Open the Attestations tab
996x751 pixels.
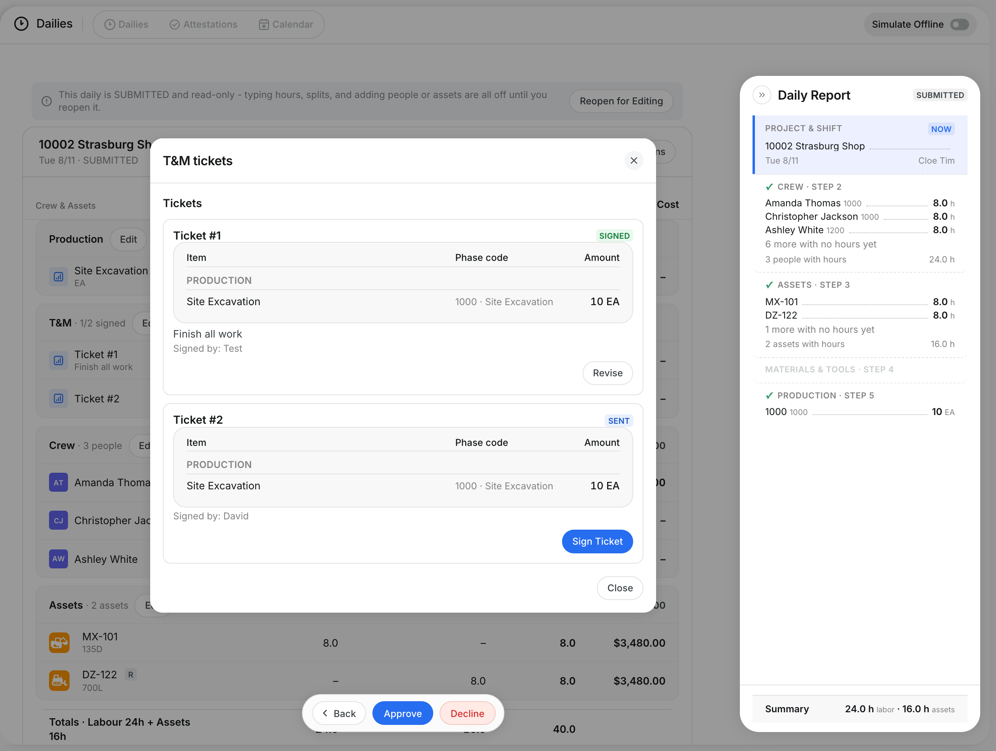(203, 25)
